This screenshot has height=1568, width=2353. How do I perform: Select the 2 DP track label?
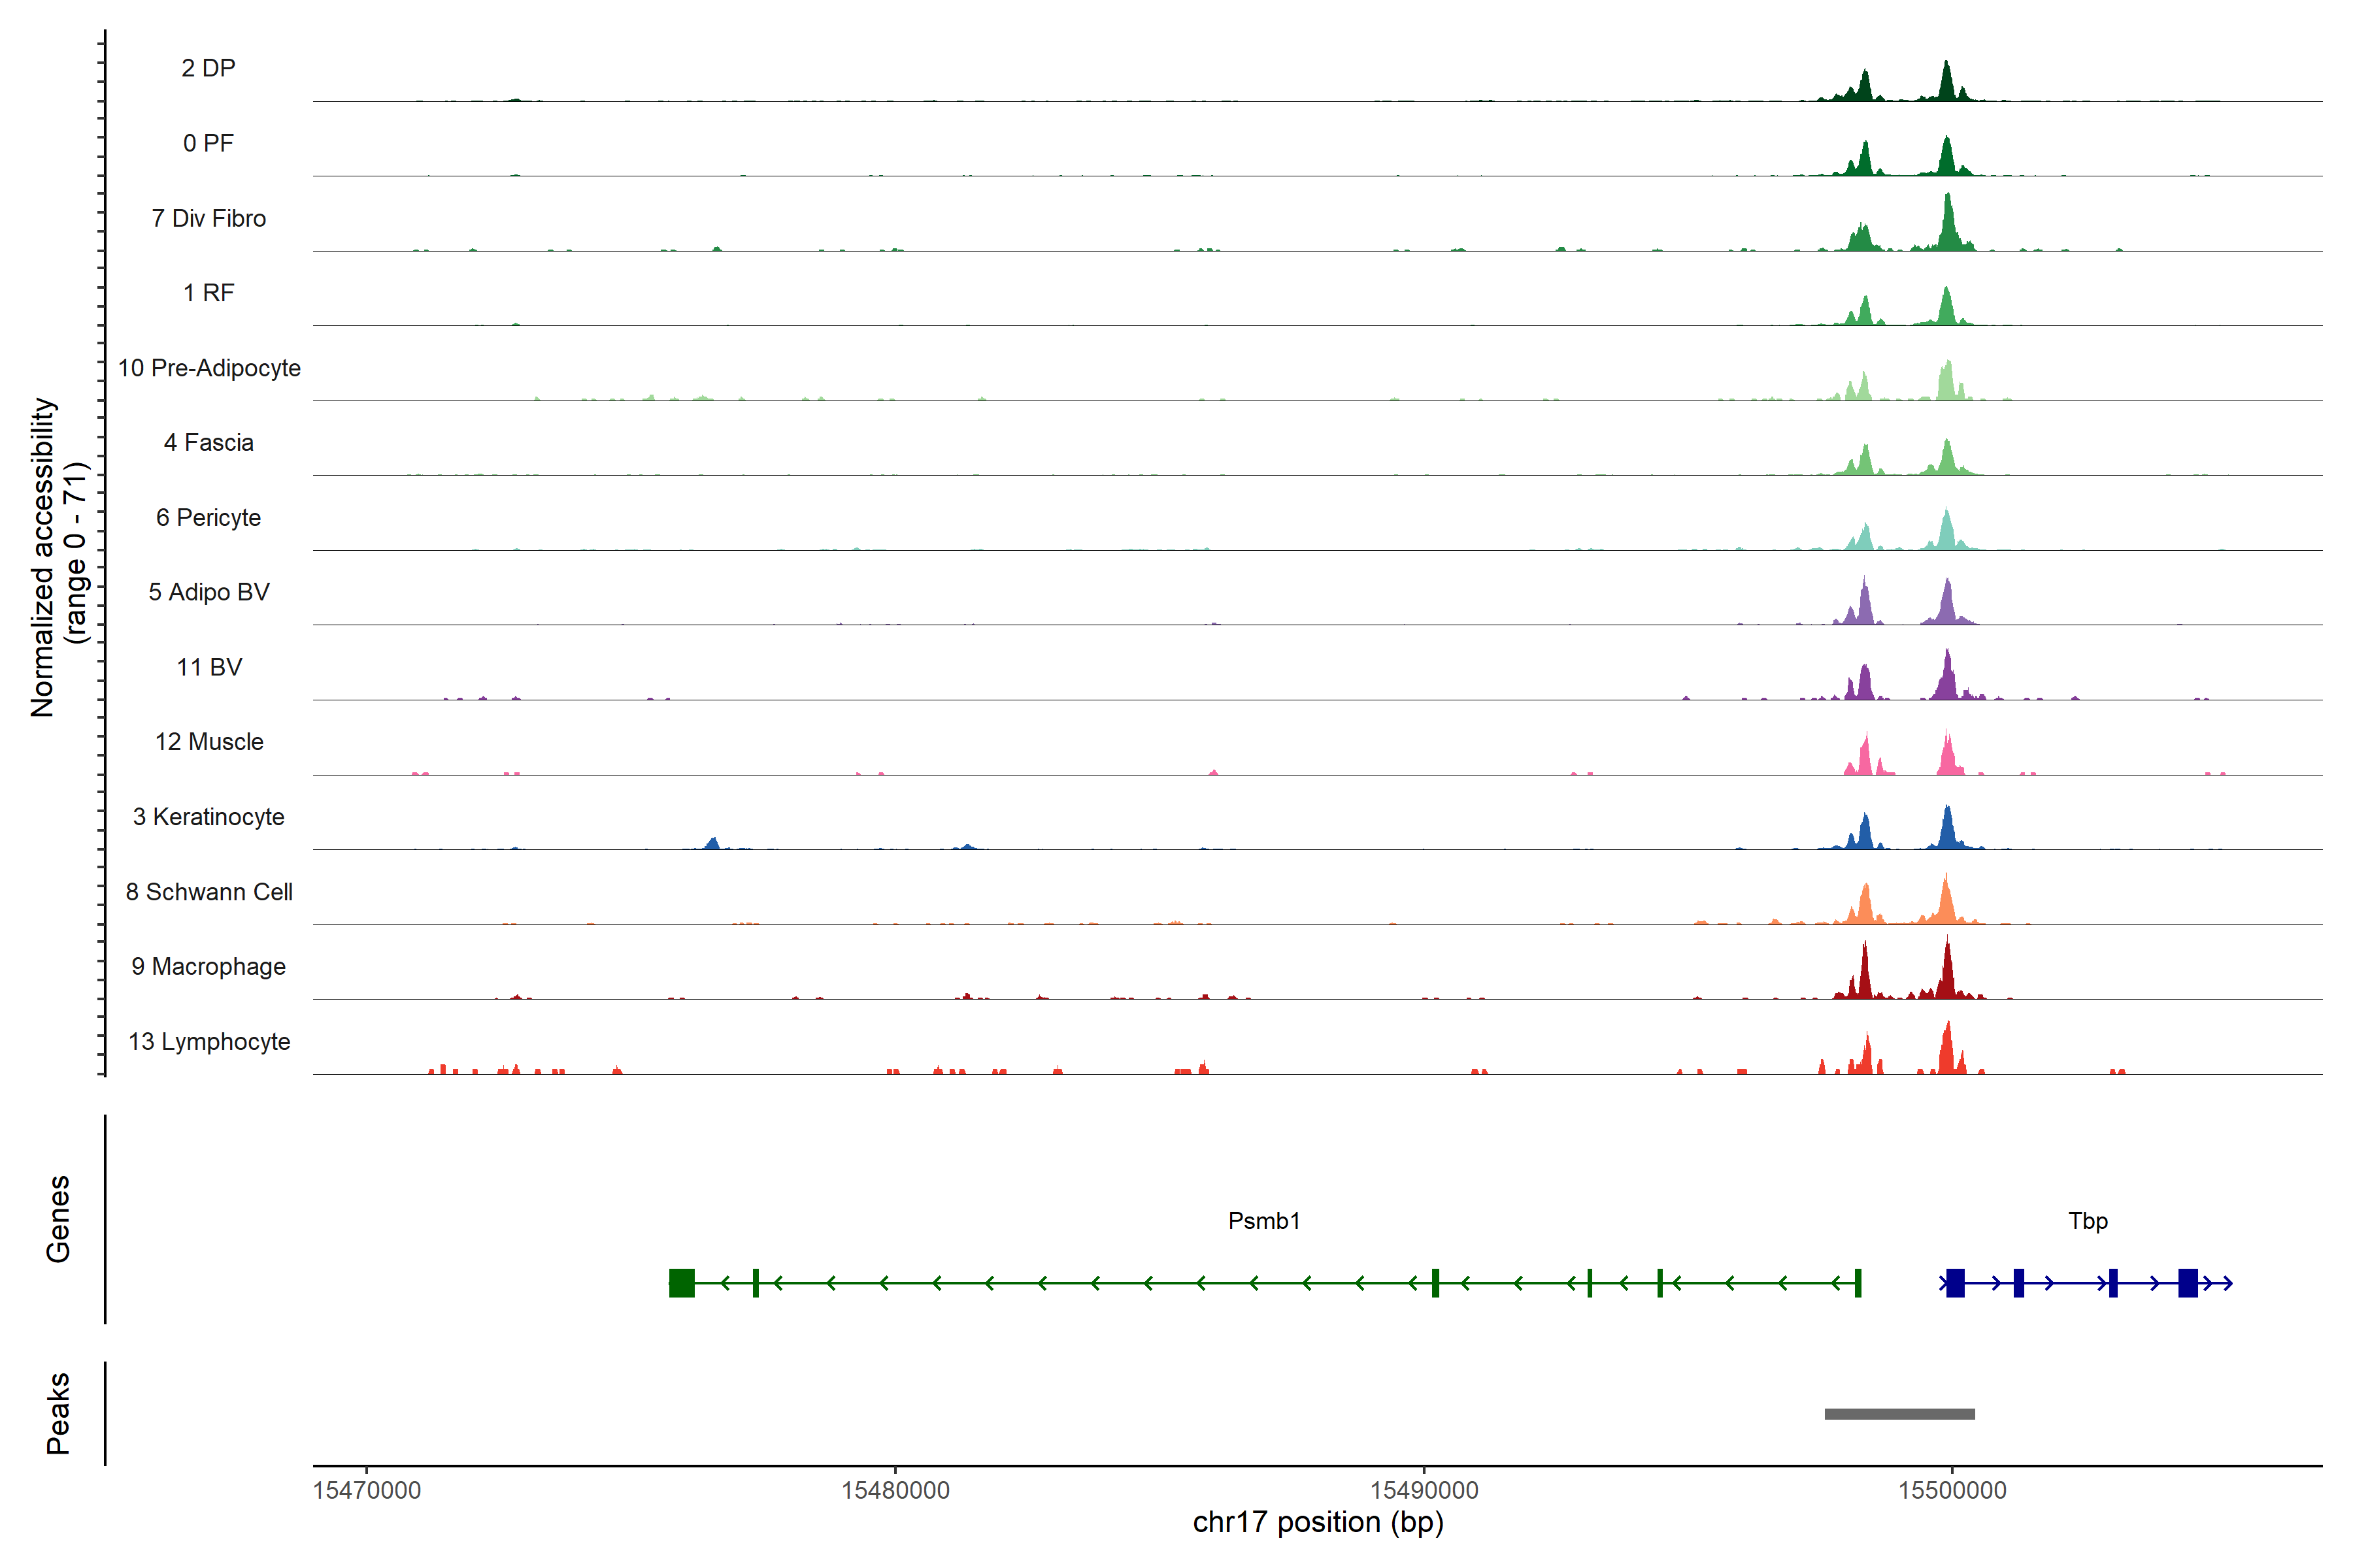[x=208, y=68]
